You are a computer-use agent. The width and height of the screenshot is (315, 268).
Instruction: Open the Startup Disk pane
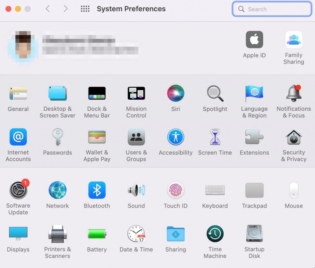pos(254,234)
